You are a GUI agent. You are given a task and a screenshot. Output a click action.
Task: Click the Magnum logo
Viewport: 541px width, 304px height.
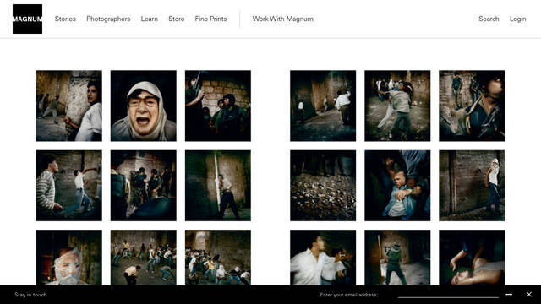[x=27, y=19]
